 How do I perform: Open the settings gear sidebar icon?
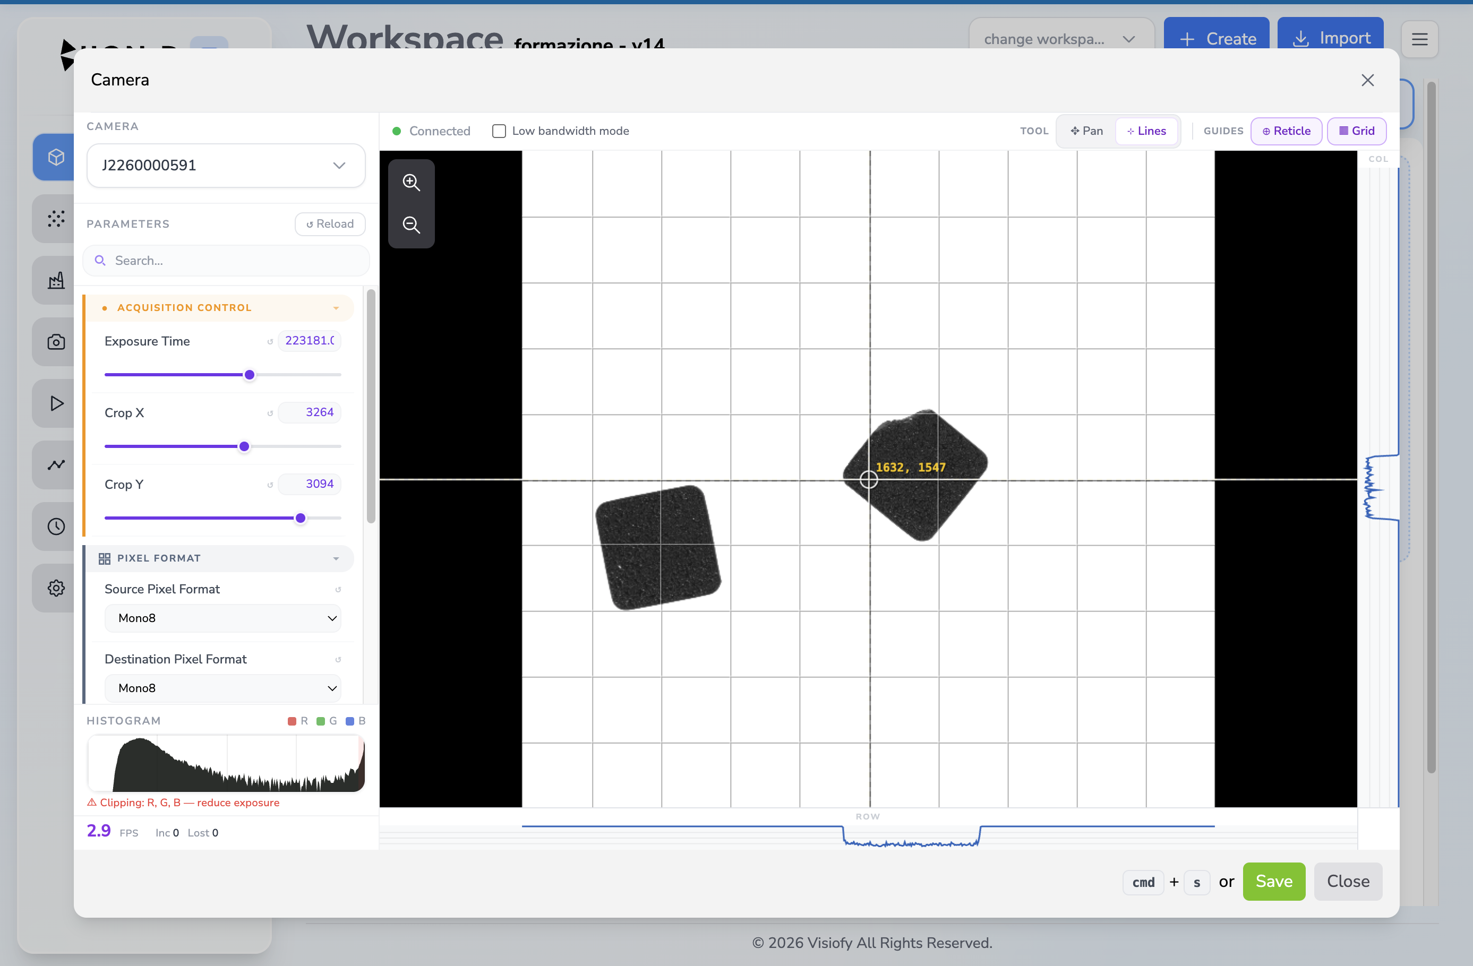point(56,588)
